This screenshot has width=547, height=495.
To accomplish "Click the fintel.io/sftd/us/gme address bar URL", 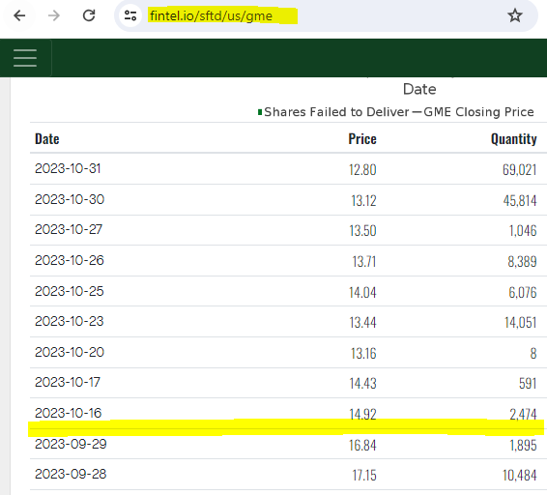I will 211,16.
